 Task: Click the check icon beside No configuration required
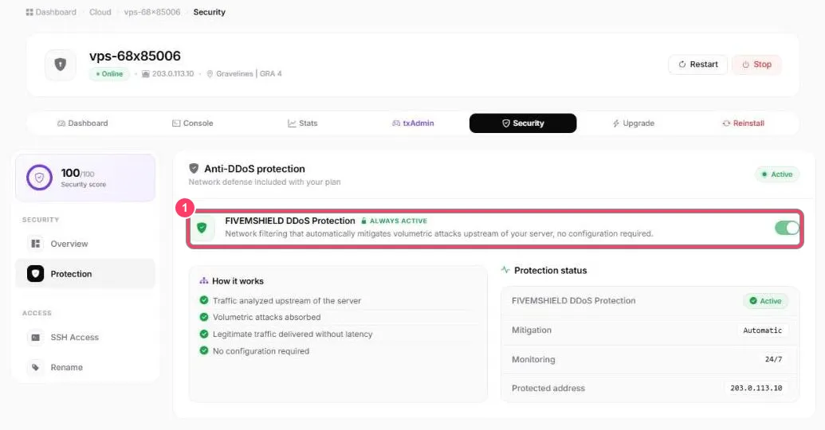click(x=204, y=350)
